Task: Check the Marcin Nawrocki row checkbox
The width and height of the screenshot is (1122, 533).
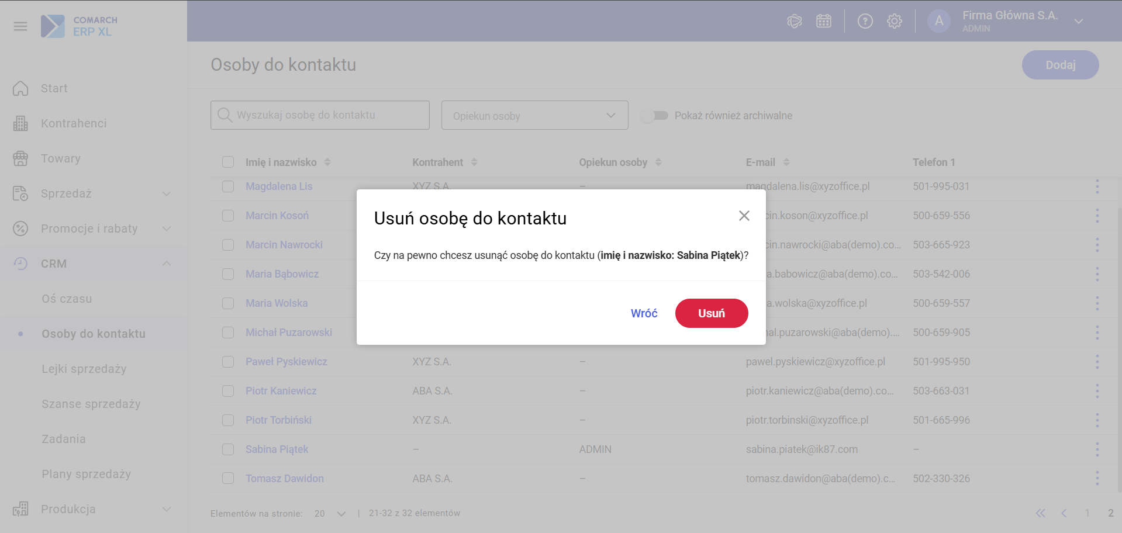Action: (x=228, y=245)
